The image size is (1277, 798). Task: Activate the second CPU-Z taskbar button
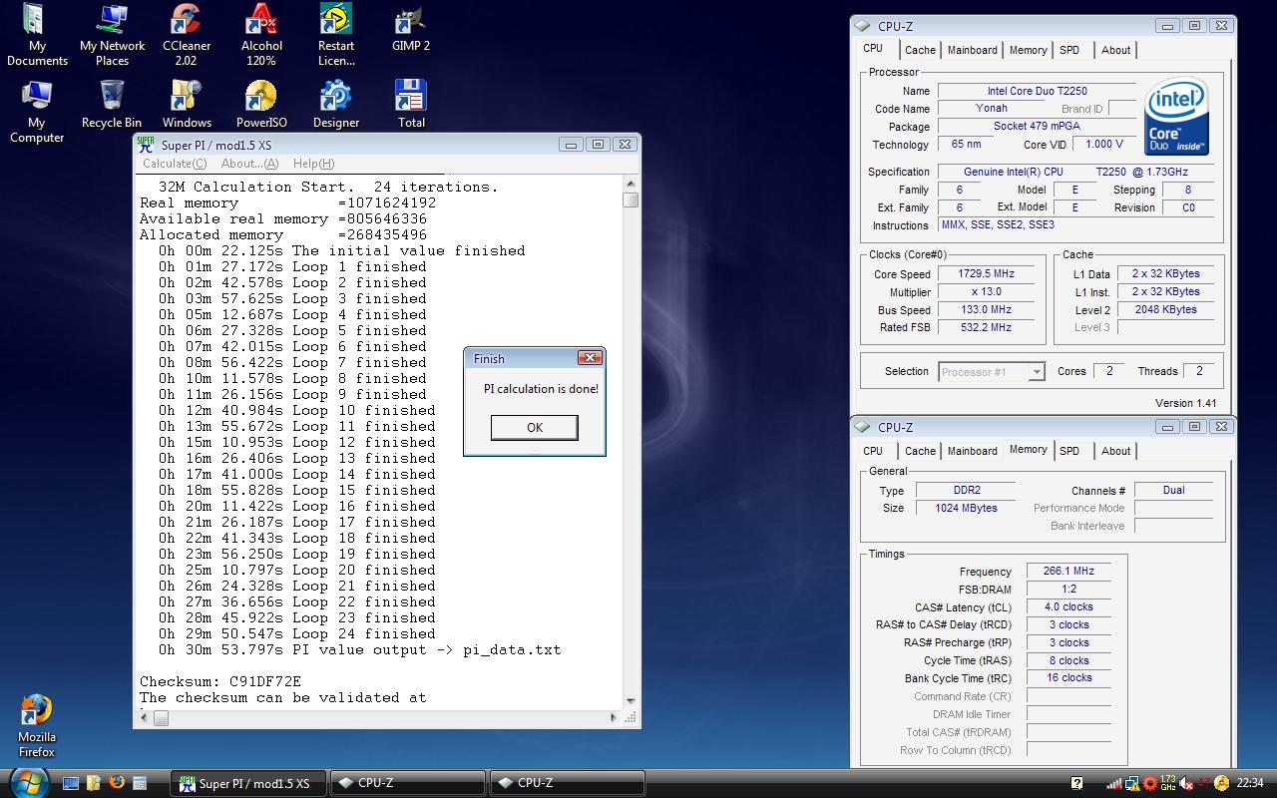[568, 783]
